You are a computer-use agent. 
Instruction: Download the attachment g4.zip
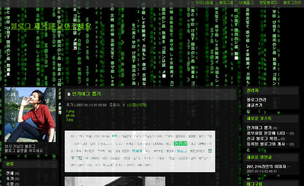[70, 115]
